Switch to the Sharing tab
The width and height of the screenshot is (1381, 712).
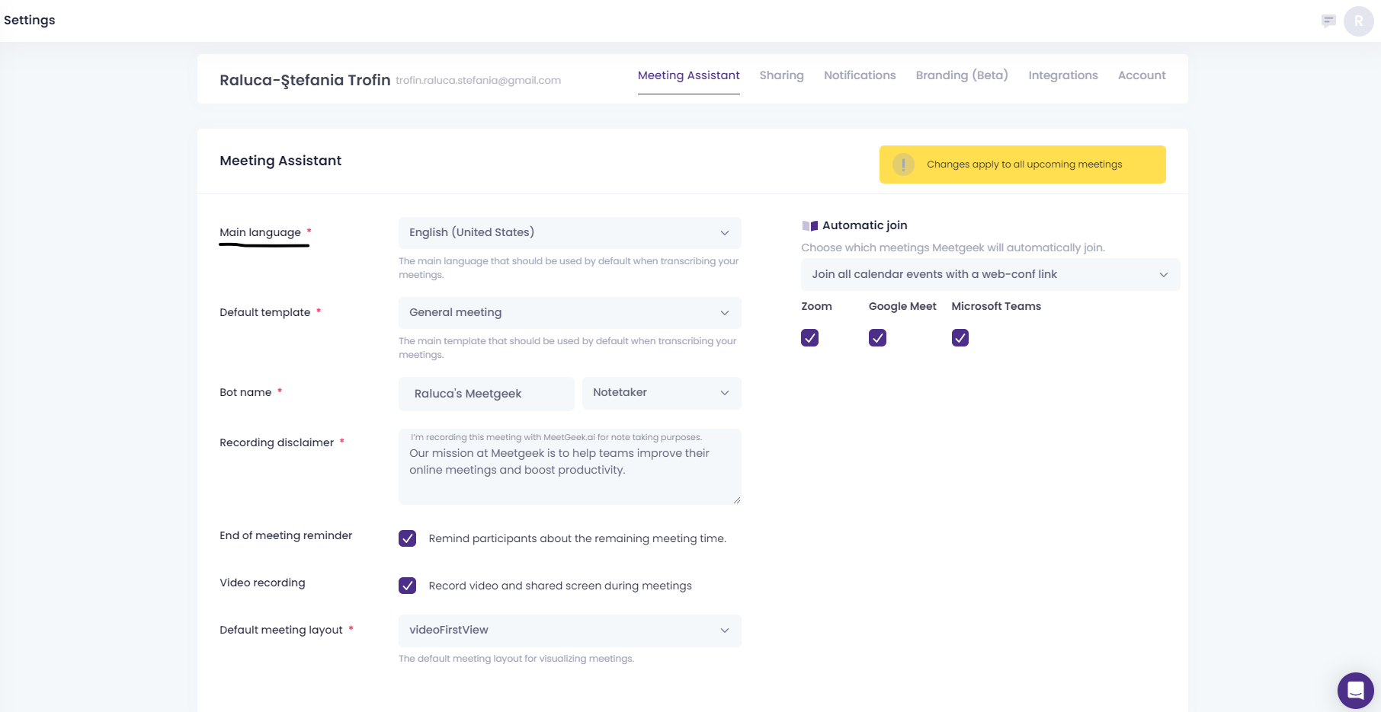[781, 75]
